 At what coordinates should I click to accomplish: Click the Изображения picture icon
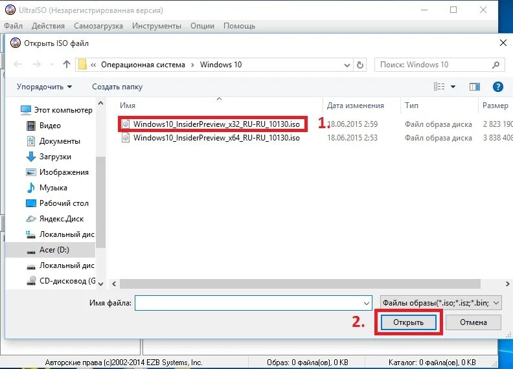(30, 172)
